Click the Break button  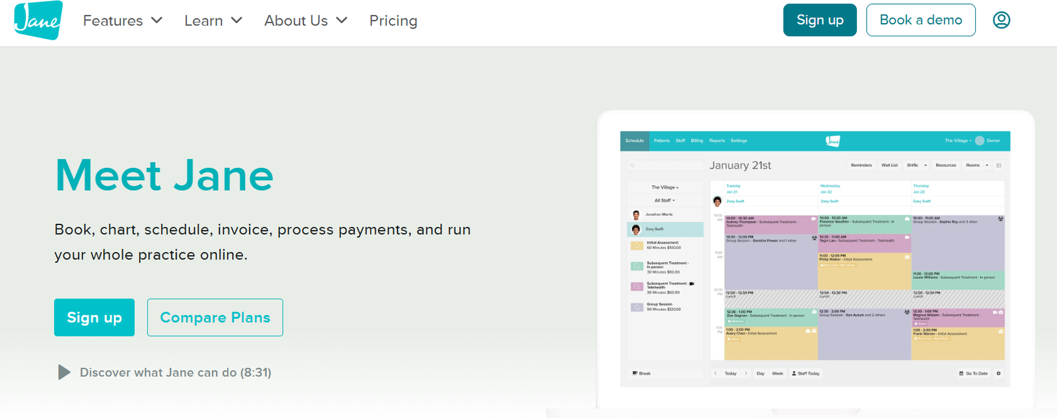[665, 373]
